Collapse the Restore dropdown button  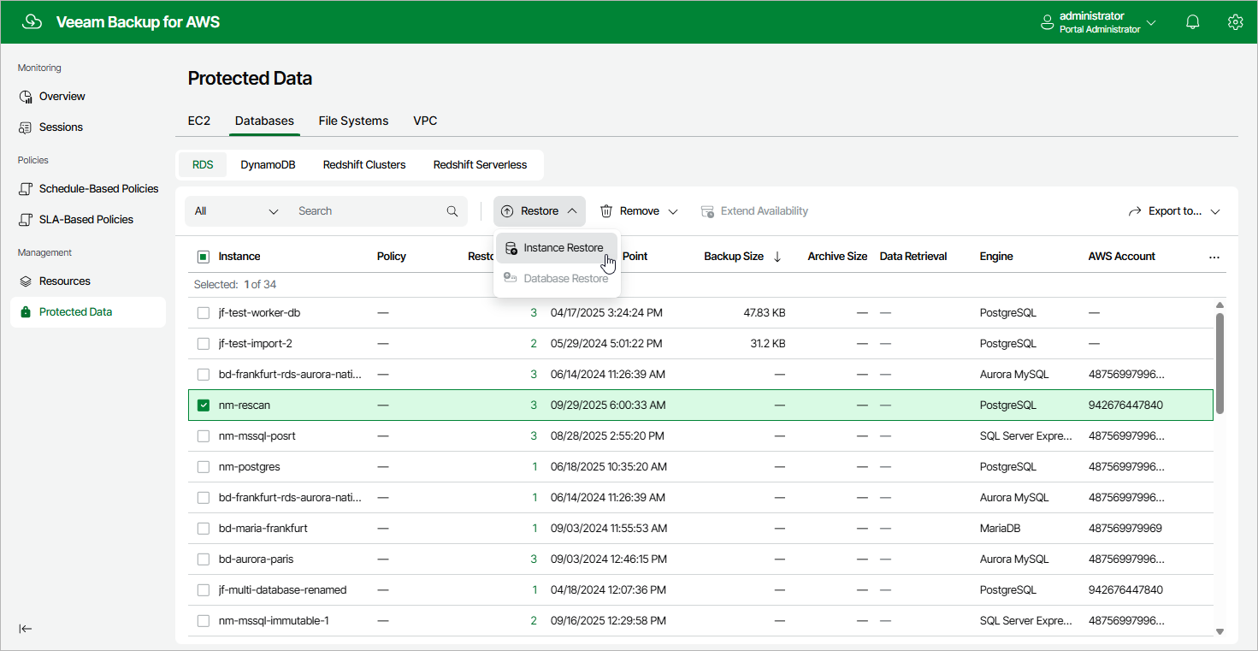coord(540,211)
